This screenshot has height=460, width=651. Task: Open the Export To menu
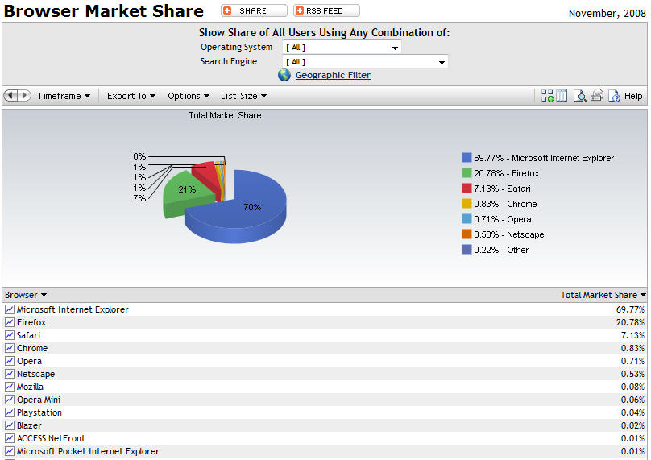131,96
